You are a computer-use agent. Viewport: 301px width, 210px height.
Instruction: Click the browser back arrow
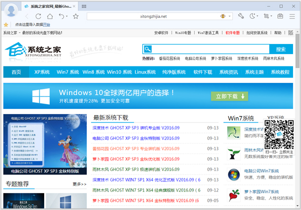click(26, 16)
